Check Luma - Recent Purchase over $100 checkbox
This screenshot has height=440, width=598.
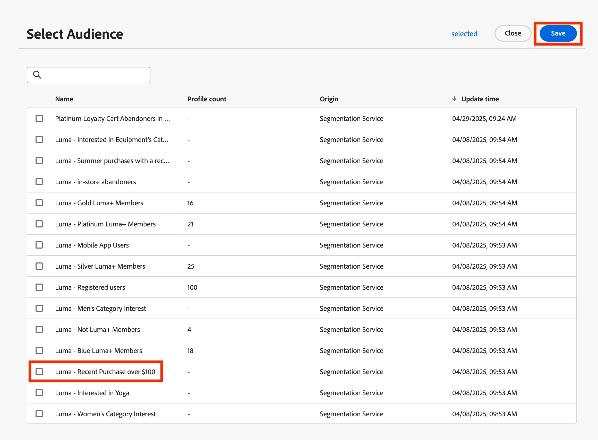[x=39, y=372]
